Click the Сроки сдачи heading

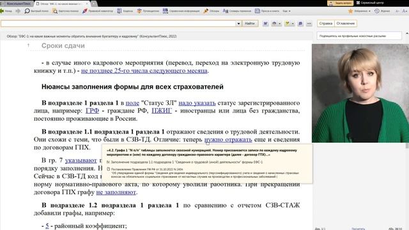pyautogui.click(x=63, y=45)
